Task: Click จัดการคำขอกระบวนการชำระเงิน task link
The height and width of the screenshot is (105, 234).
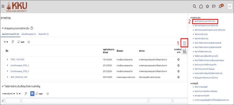Action: (206, 25)
